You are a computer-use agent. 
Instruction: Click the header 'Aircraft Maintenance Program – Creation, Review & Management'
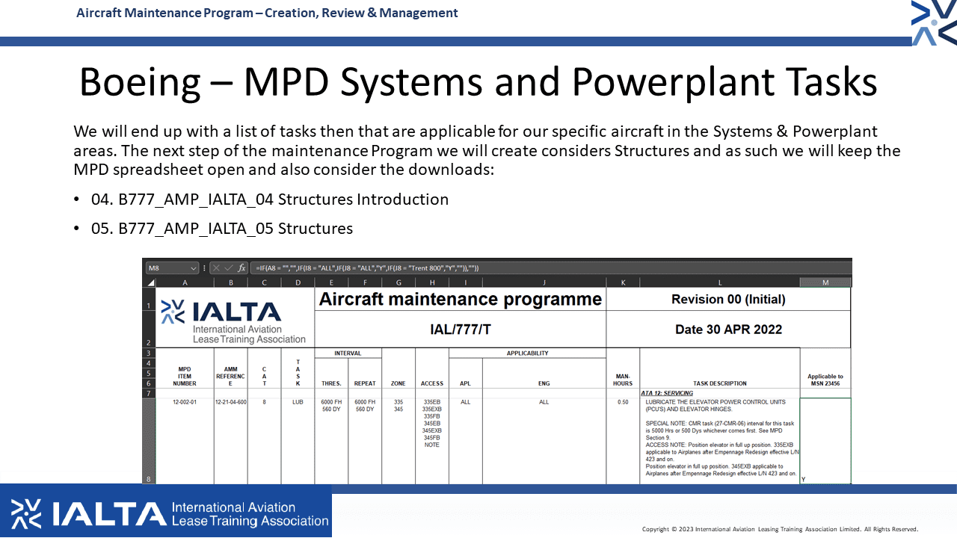tap(267, 13)
